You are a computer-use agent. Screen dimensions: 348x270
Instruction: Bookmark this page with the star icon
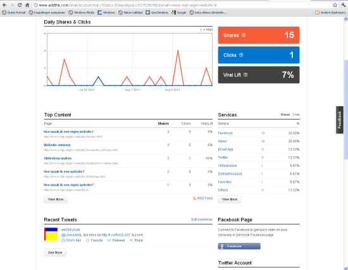tap(335, 5)
